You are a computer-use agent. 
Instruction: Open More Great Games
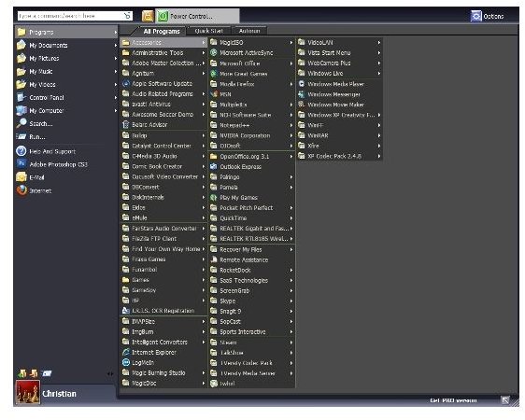pyautogui.click(x=251, y=74)
